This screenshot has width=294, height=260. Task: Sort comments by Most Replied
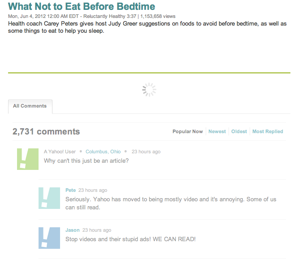pyautogui.click(x=268, y=132)
